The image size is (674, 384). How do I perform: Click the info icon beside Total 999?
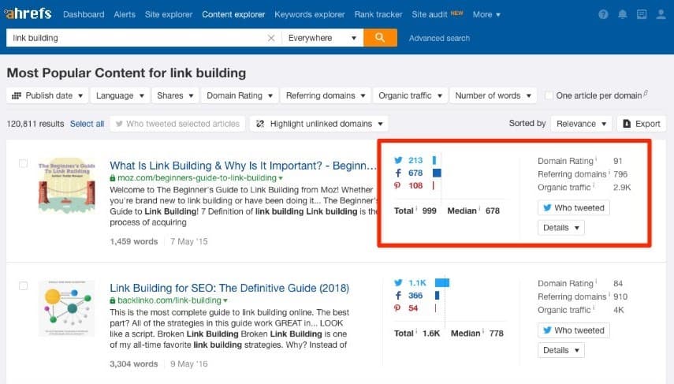tap(416, 209)
